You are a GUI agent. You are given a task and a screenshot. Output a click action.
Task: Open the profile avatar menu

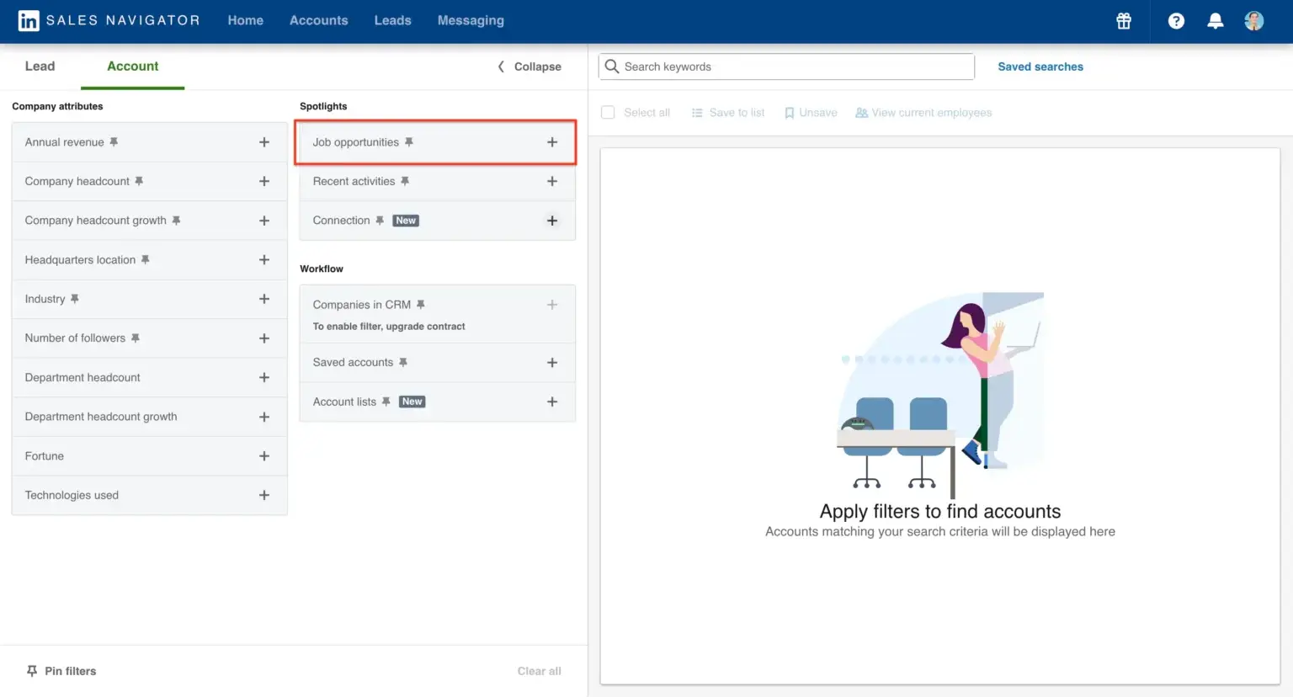[1253, 21]
